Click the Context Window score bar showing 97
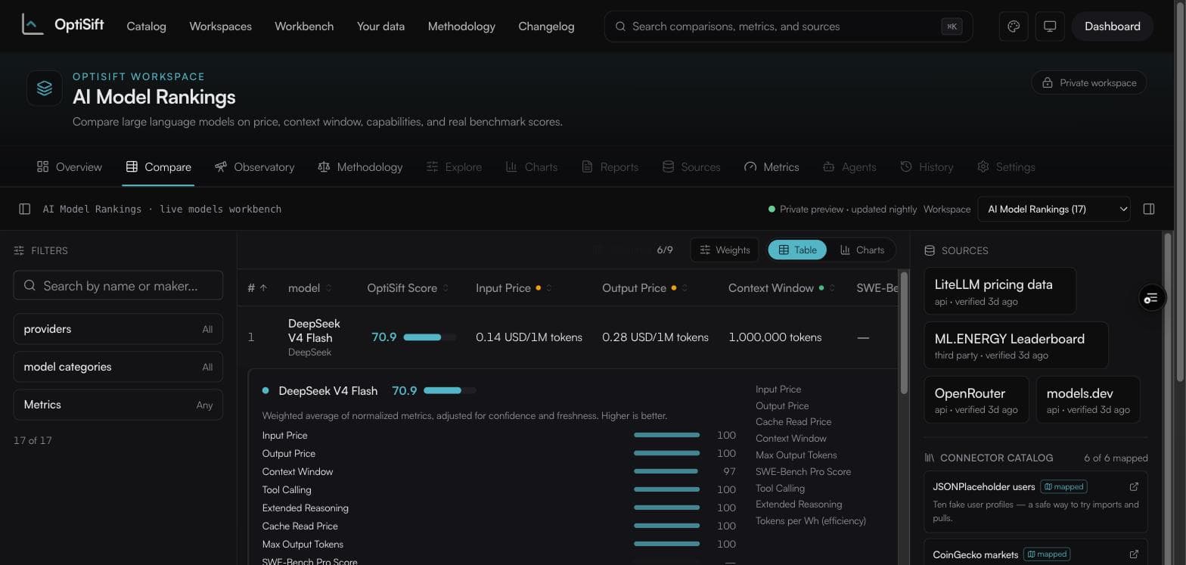This screenshot has height=565, width=1186. pyautogui.click(x=666, y=471)
